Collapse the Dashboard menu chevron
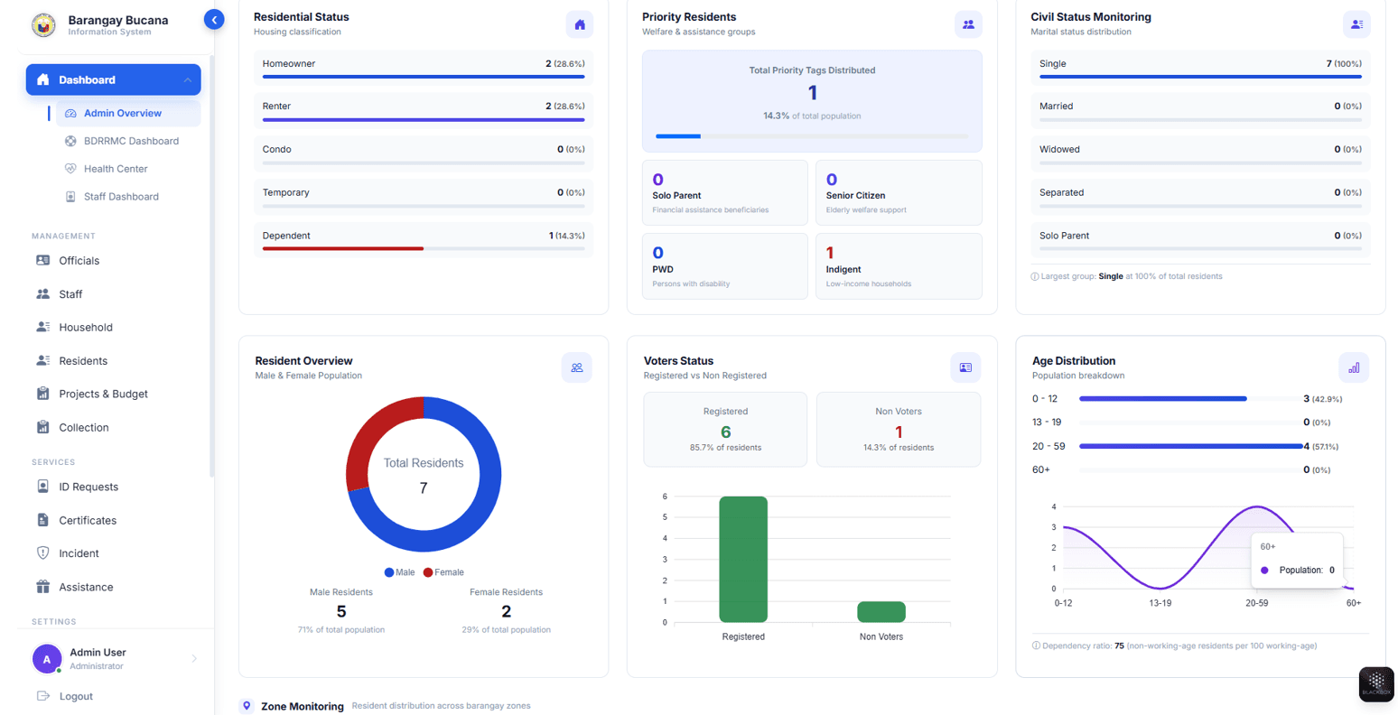This screenshot has width=1398, height=715. pos(187,80)
